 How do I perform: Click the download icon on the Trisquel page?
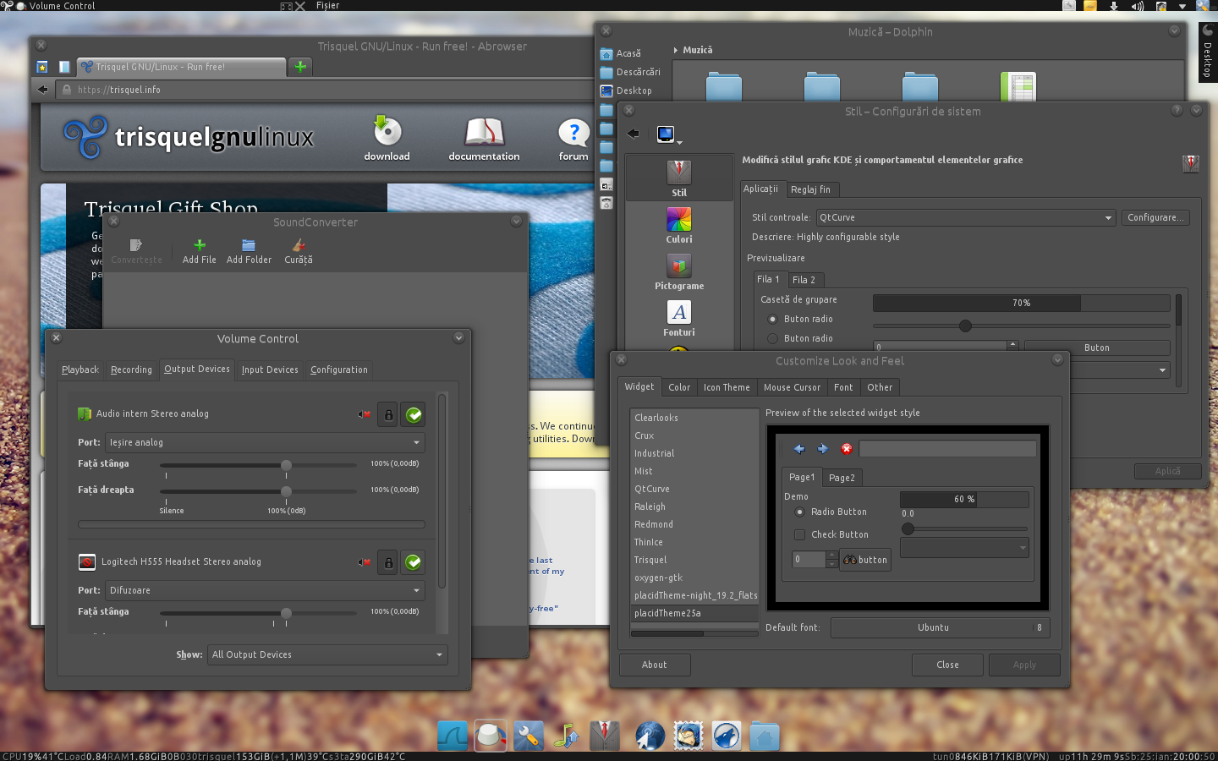[x=387, y=131]
